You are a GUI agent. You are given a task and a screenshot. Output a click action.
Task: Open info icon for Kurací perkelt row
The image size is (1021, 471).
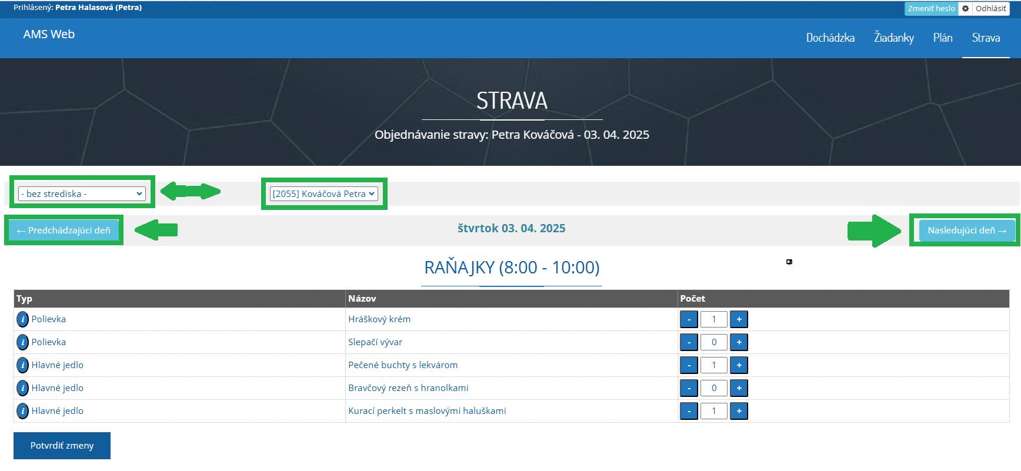[22, 411]
